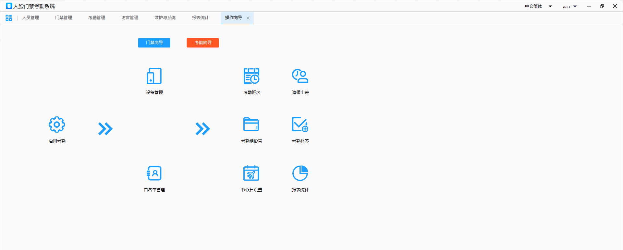Viewport: 623px width, 250px height.
Task: Click the 节假日设置 holiday calendar icon
Action: 251,173
